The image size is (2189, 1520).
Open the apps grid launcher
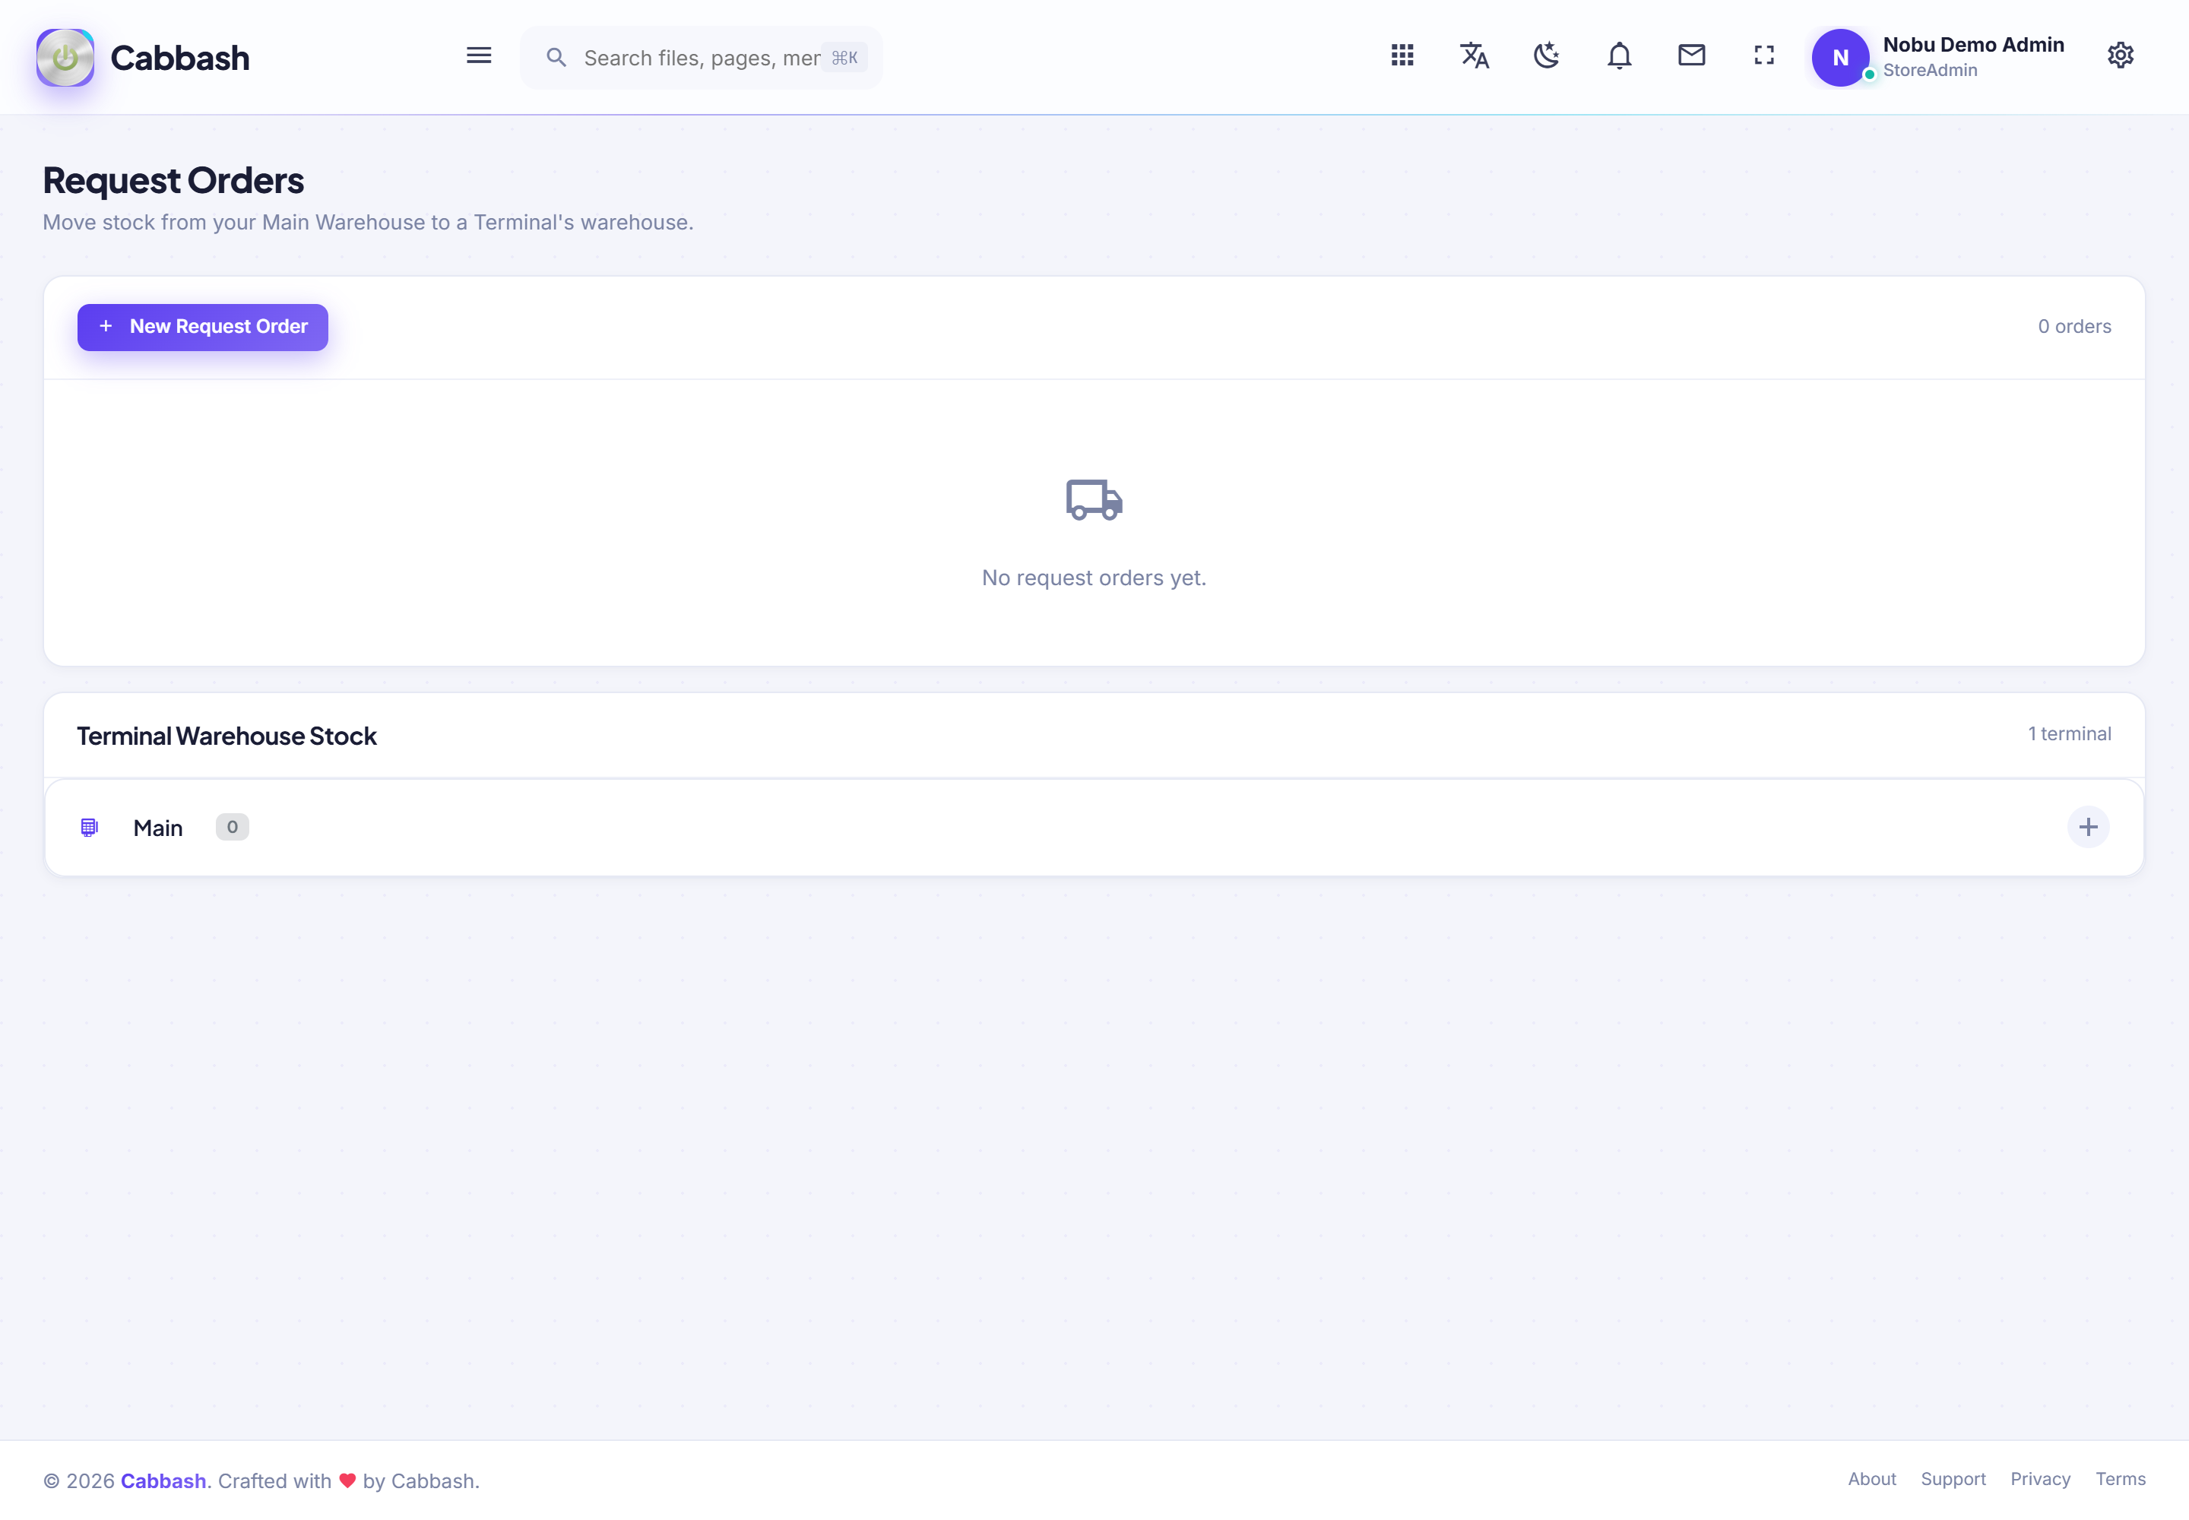1402,55
